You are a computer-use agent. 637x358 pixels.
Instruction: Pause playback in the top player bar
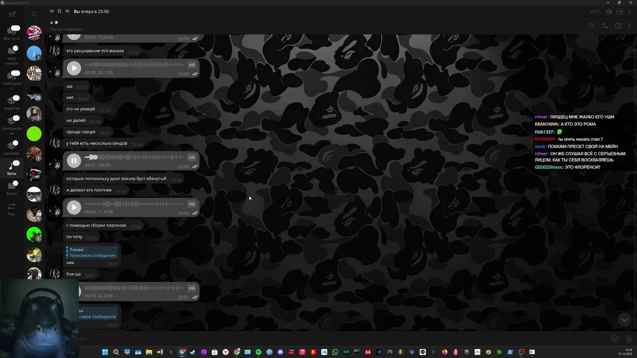(59, 11)
